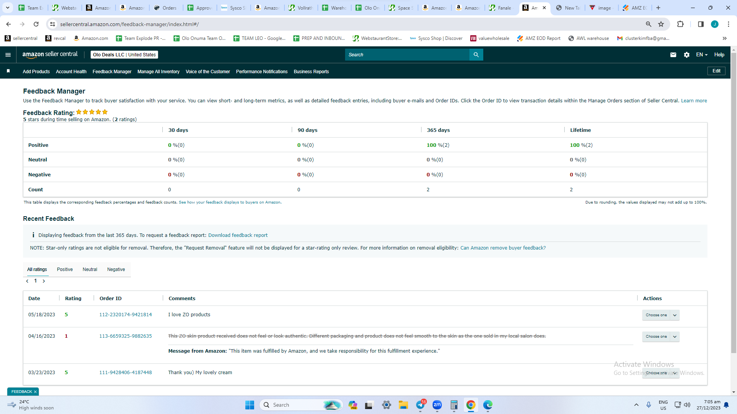Open Chrome three-dot menu
The height and width of the screenshot is (414, 737).
[x=729, y=24]
